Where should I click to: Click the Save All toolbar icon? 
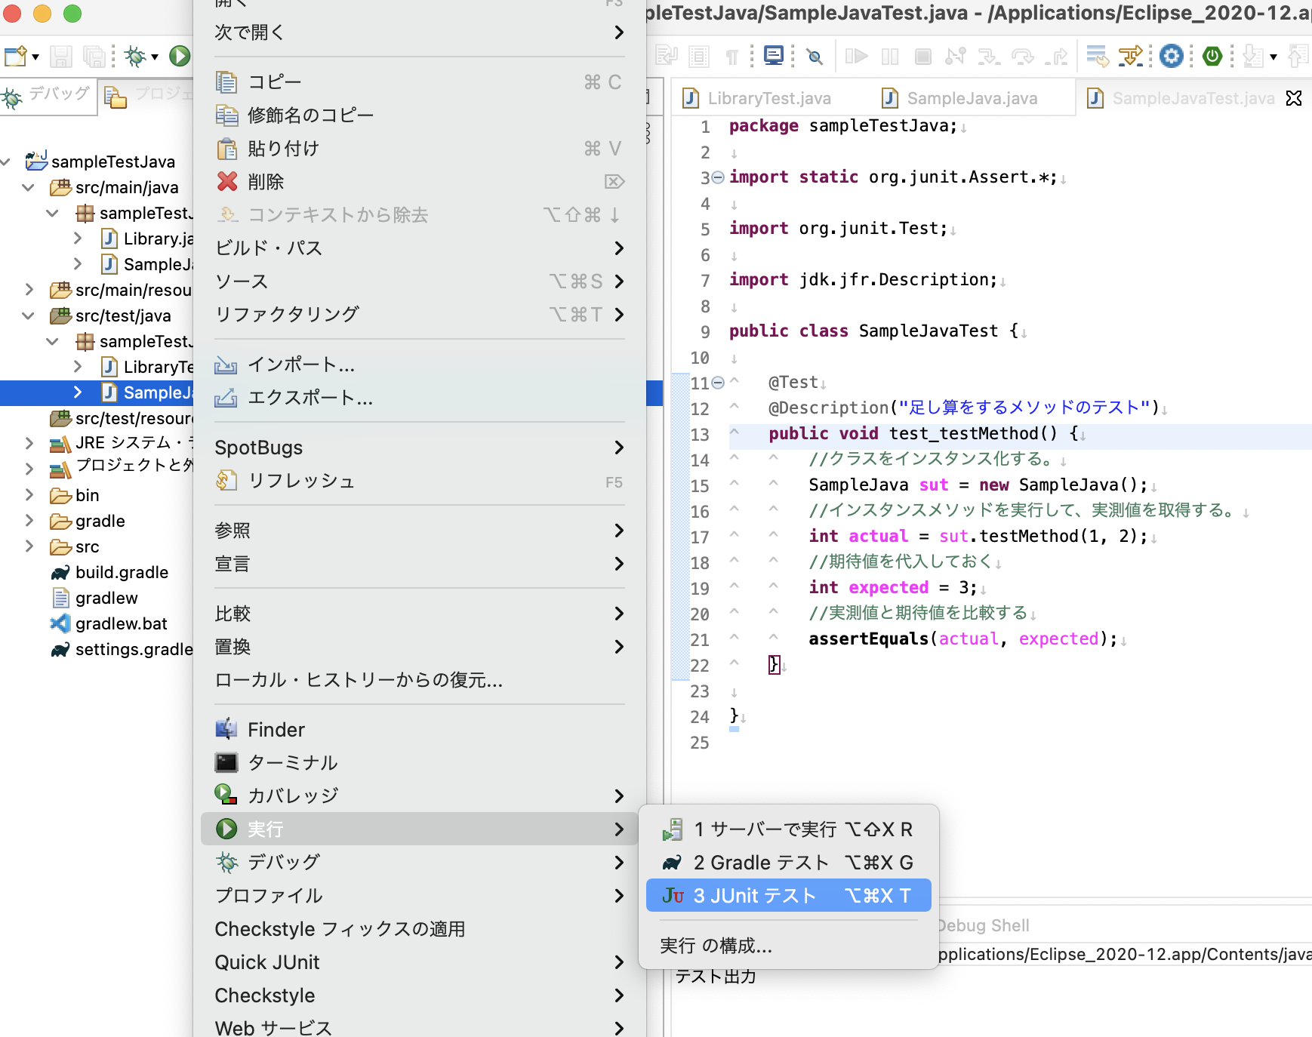95,56
